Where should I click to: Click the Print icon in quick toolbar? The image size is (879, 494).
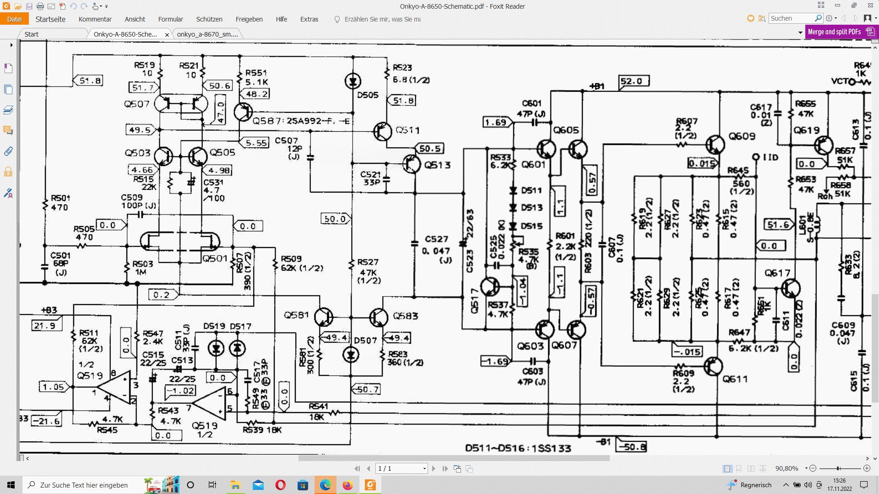(x=40, y=6)
